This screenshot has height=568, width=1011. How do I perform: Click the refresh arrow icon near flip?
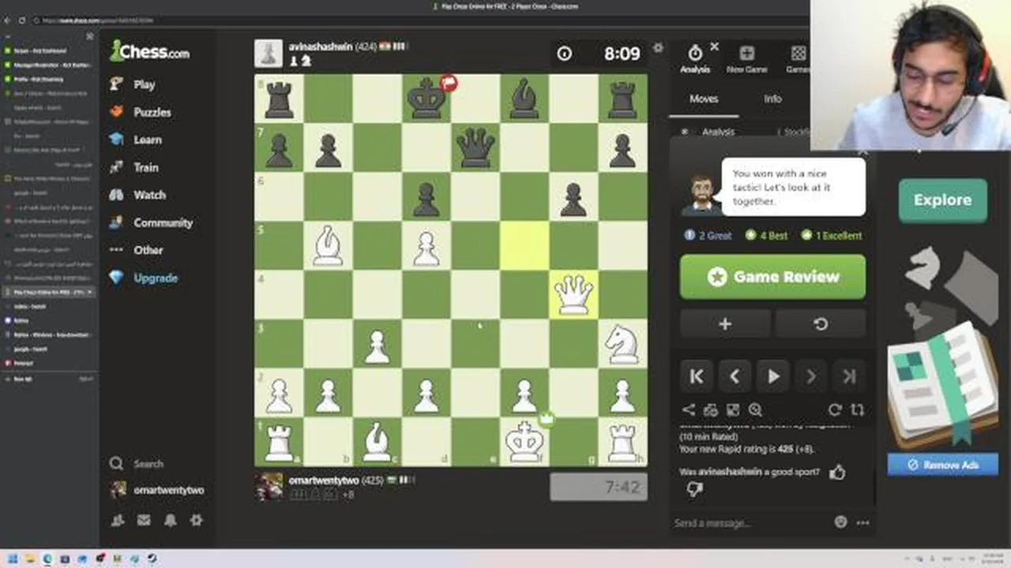(x=835, y=409)
